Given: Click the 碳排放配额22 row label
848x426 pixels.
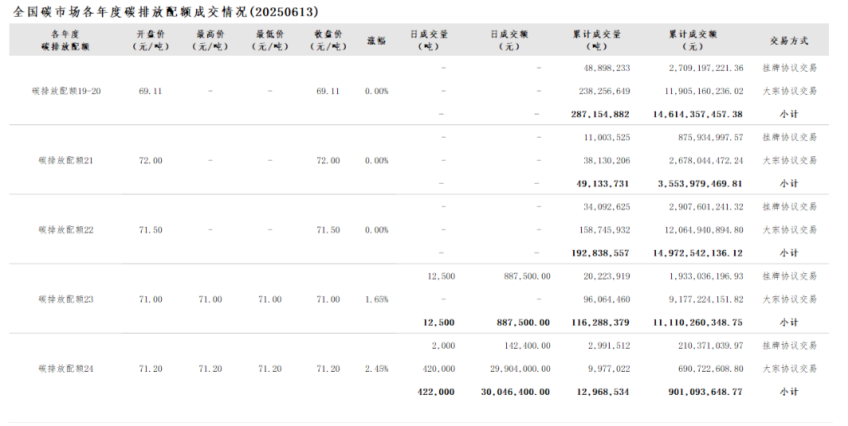Looking at the screenshot, I should [66, 230].
